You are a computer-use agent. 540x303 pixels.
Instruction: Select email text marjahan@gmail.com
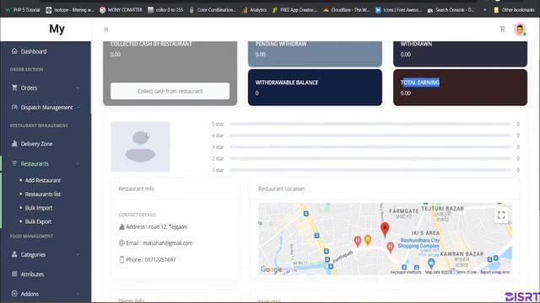pos(167,243)
